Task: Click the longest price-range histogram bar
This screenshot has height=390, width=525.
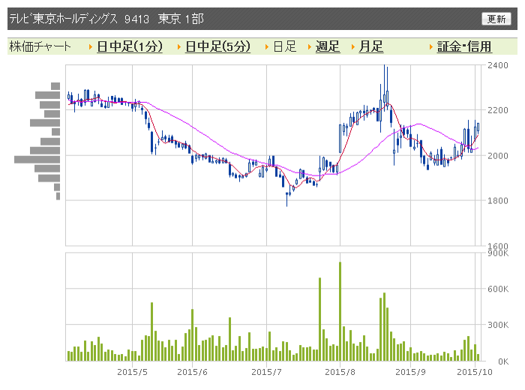Action: click(x=37, y=160)
